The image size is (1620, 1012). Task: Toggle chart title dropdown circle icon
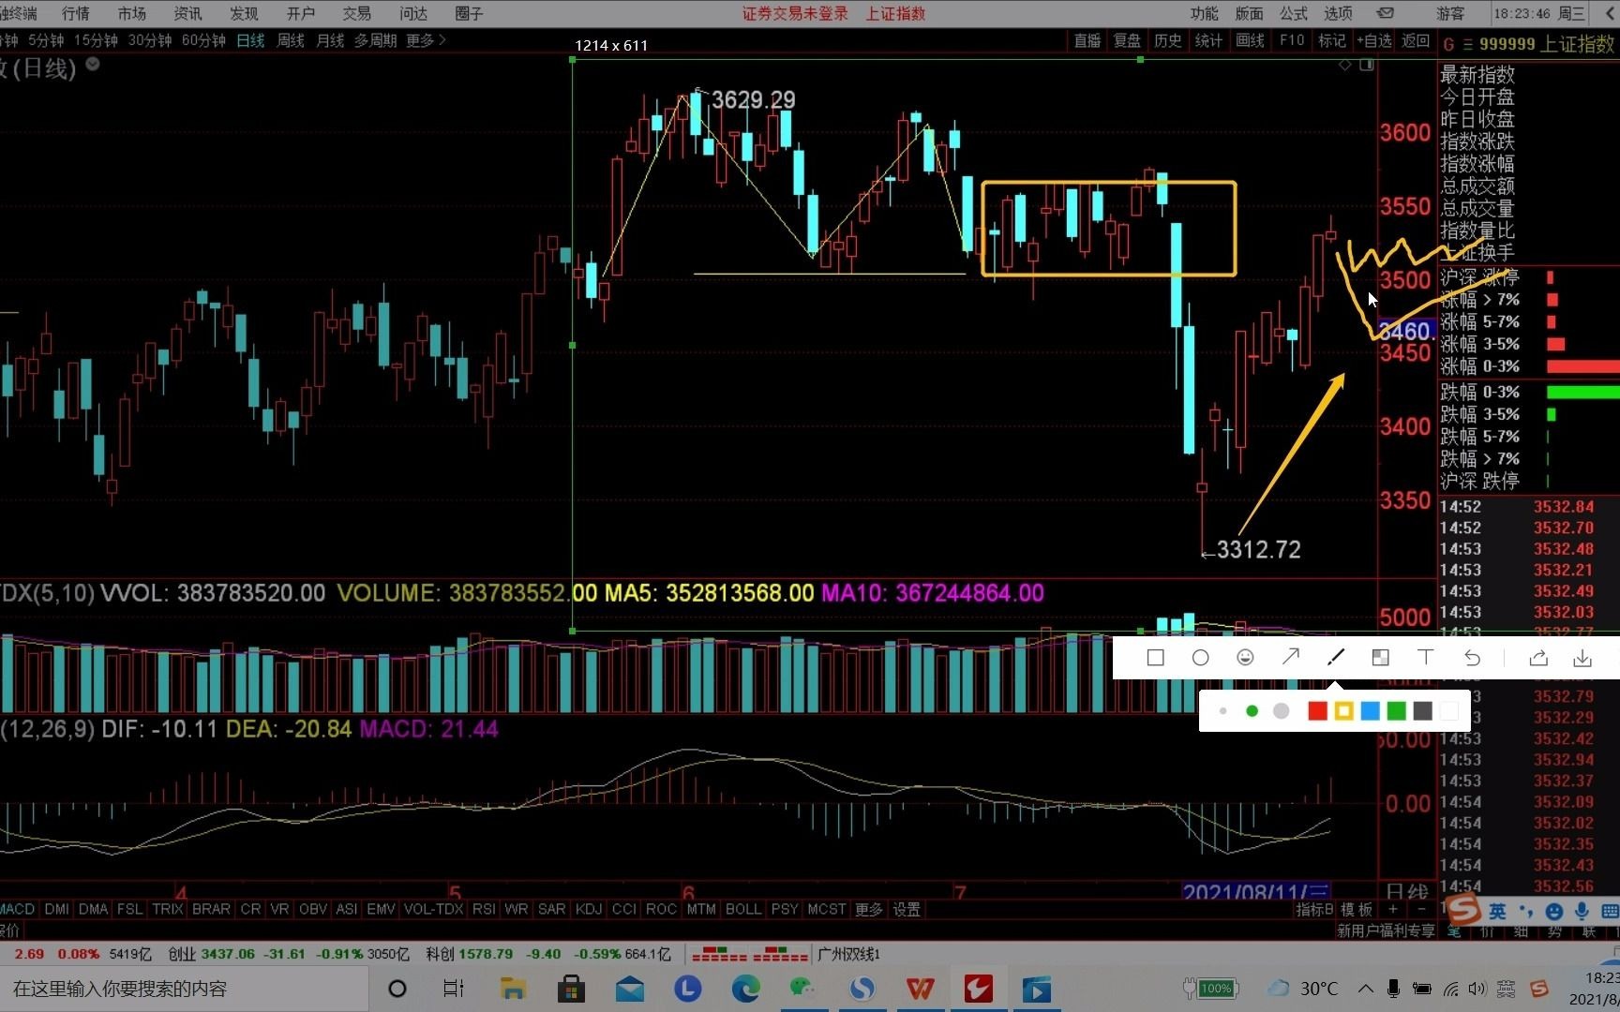click(x=93, y=65)
